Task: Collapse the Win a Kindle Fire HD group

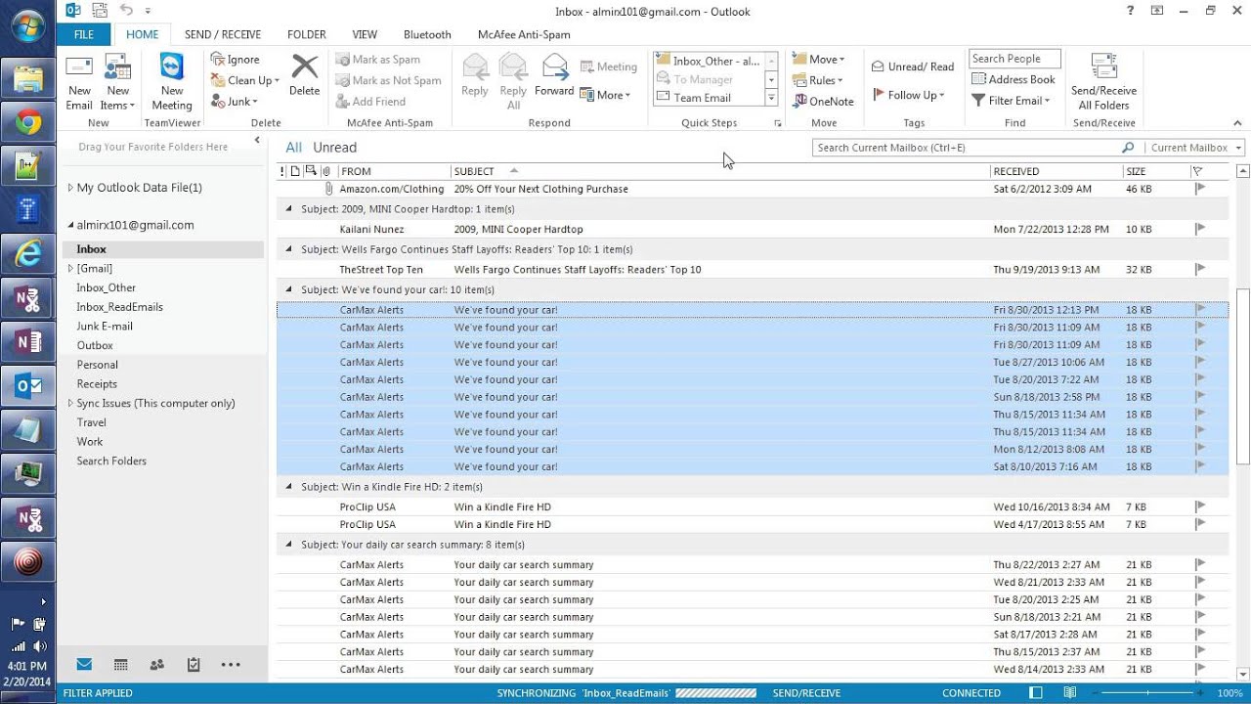Action: coord(288,486)
